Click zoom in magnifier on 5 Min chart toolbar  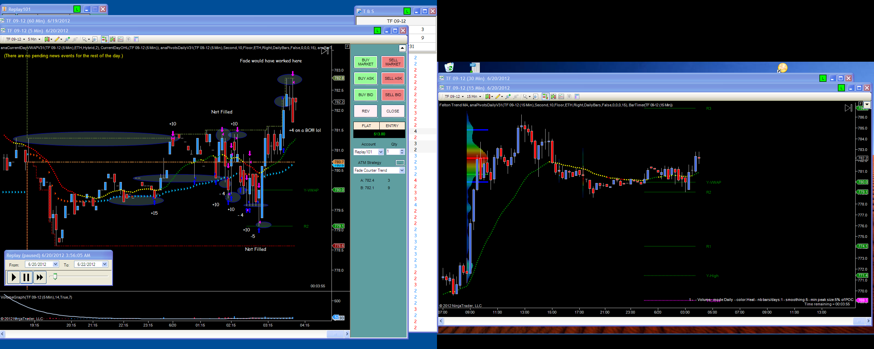tap(67, 39)
